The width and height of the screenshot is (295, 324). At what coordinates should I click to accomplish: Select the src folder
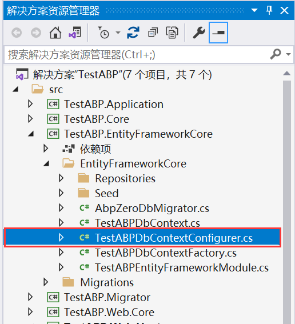point(56,90)
